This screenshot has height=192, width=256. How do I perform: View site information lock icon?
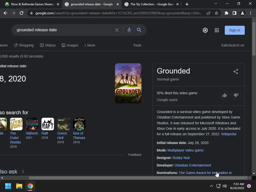click(x=31, y=13)
